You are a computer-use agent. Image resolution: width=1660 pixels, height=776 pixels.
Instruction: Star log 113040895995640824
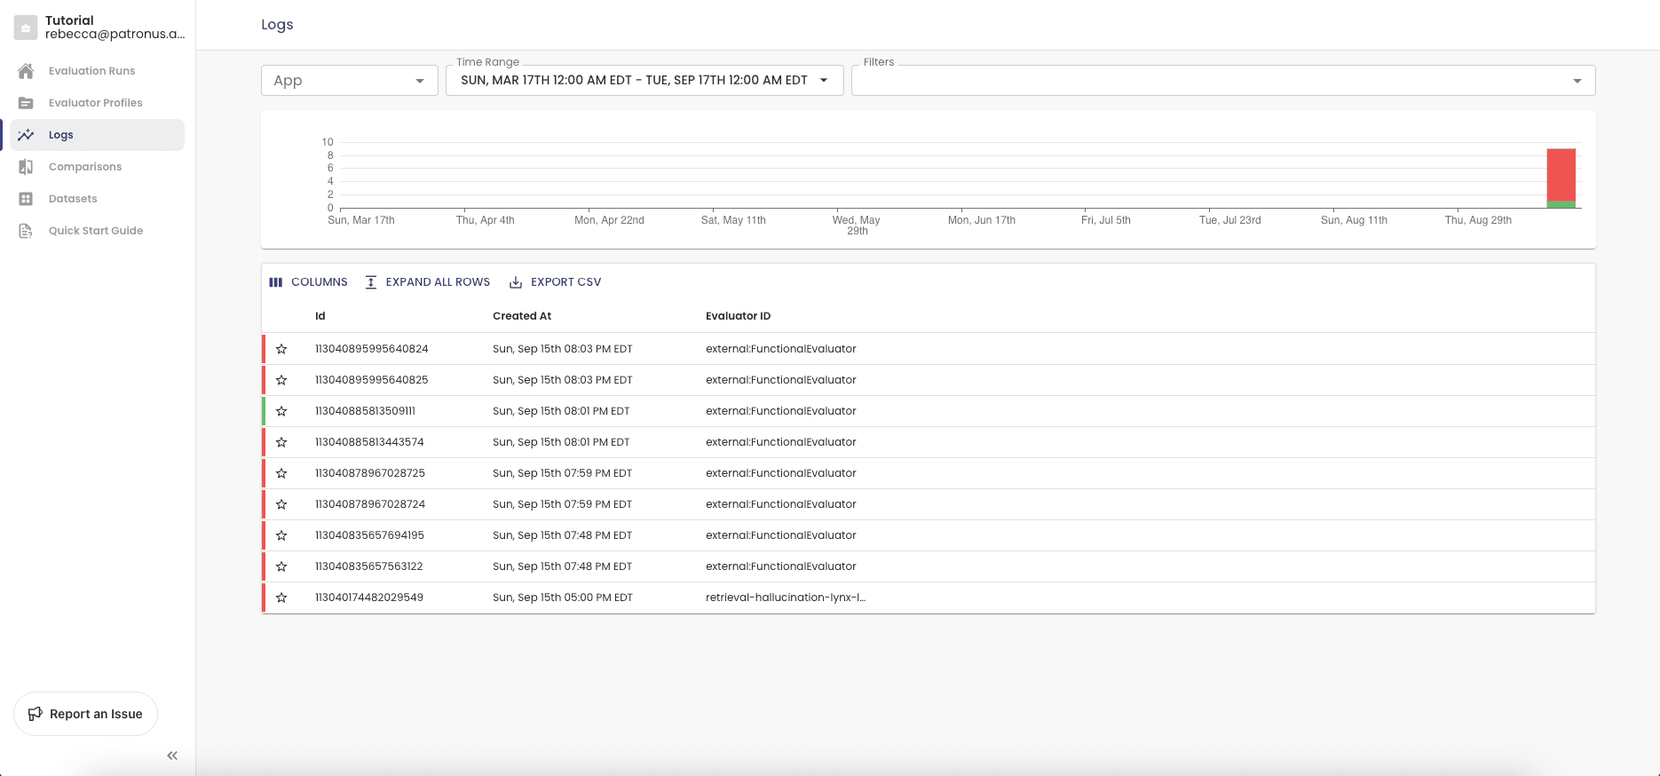point(281,349)
